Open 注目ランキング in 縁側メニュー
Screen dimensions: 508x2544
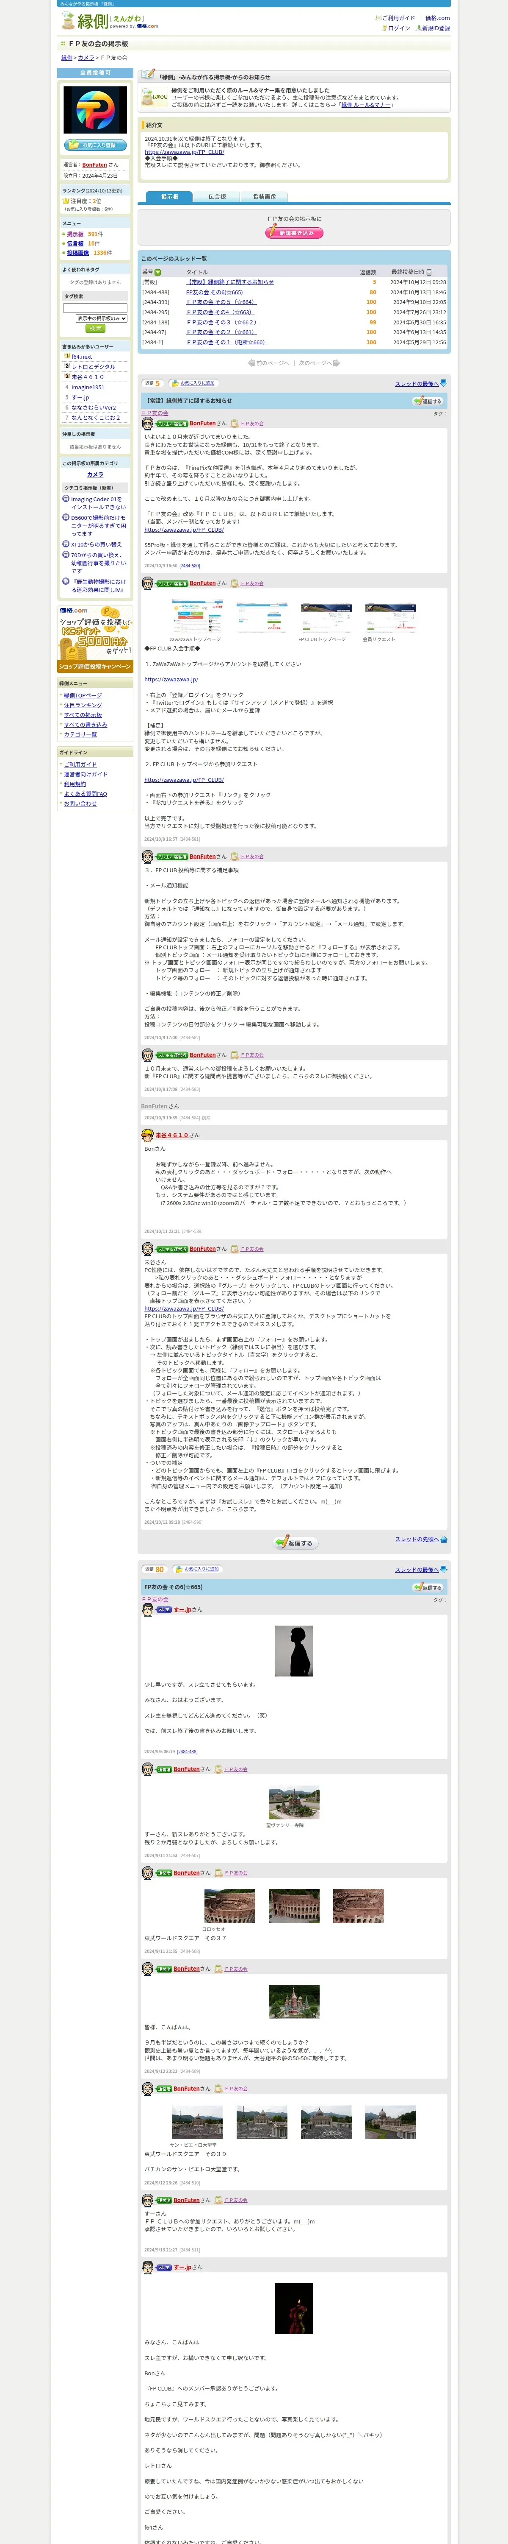click(83, 705)
